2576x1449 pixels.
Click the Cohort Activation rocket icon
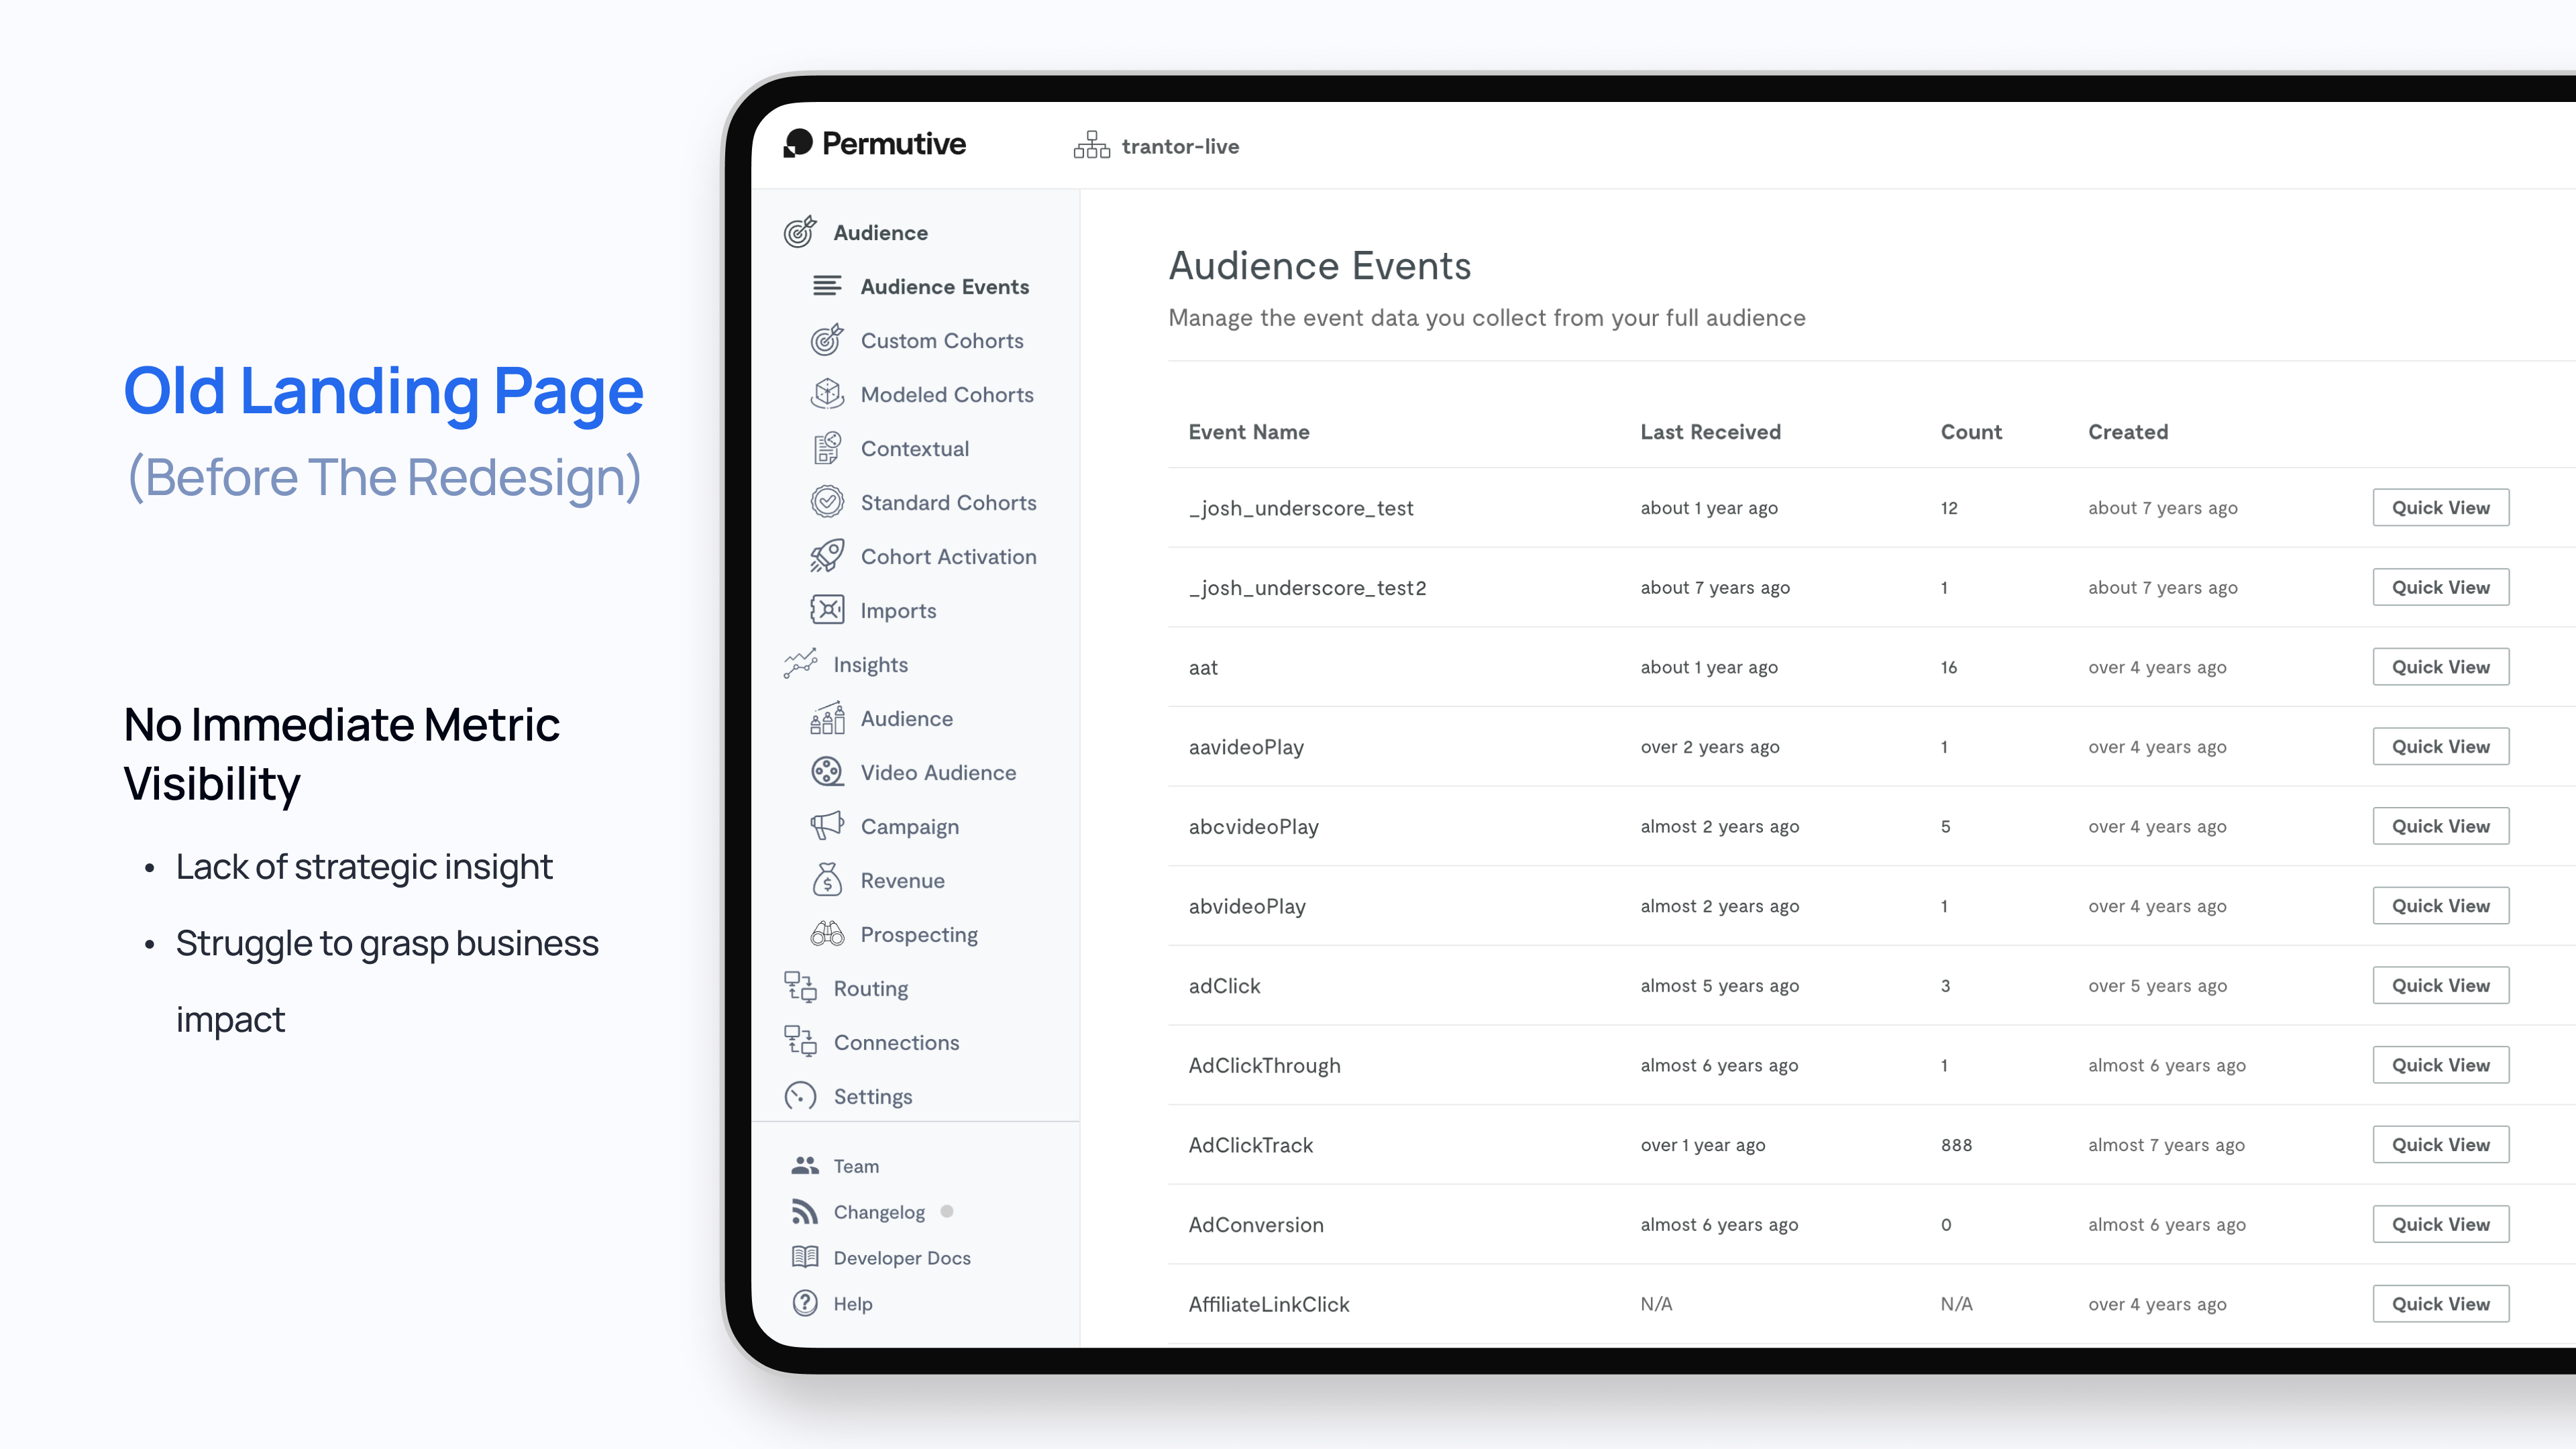tap(826, 556)
